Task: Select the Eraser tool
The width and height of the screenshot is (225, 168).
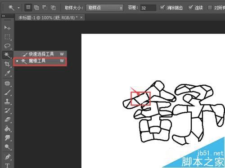Action: (x=7, y=119)
